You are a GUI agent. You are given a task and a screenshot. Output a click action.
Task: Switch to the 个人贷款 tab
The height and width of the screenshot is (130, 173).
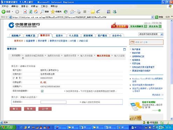pyautogui.click(x=74, y=36)
